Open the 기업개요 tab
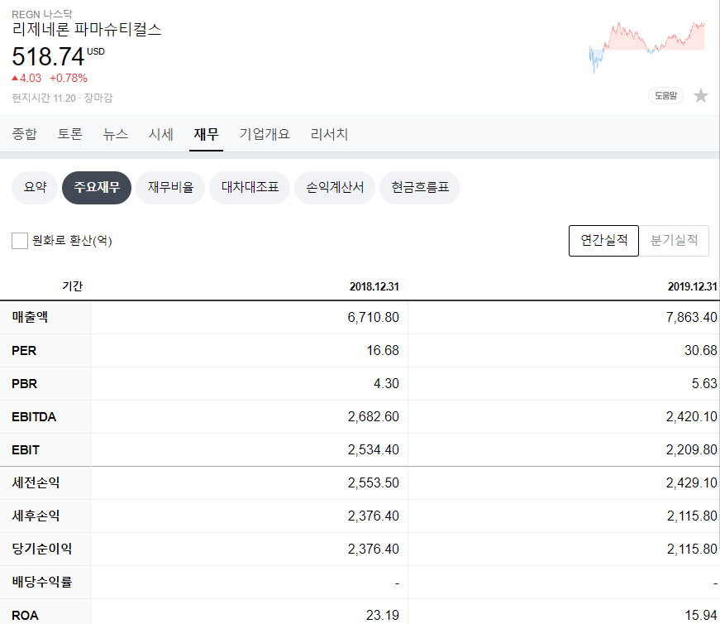720x624 pixels. [x=265, y=134]
